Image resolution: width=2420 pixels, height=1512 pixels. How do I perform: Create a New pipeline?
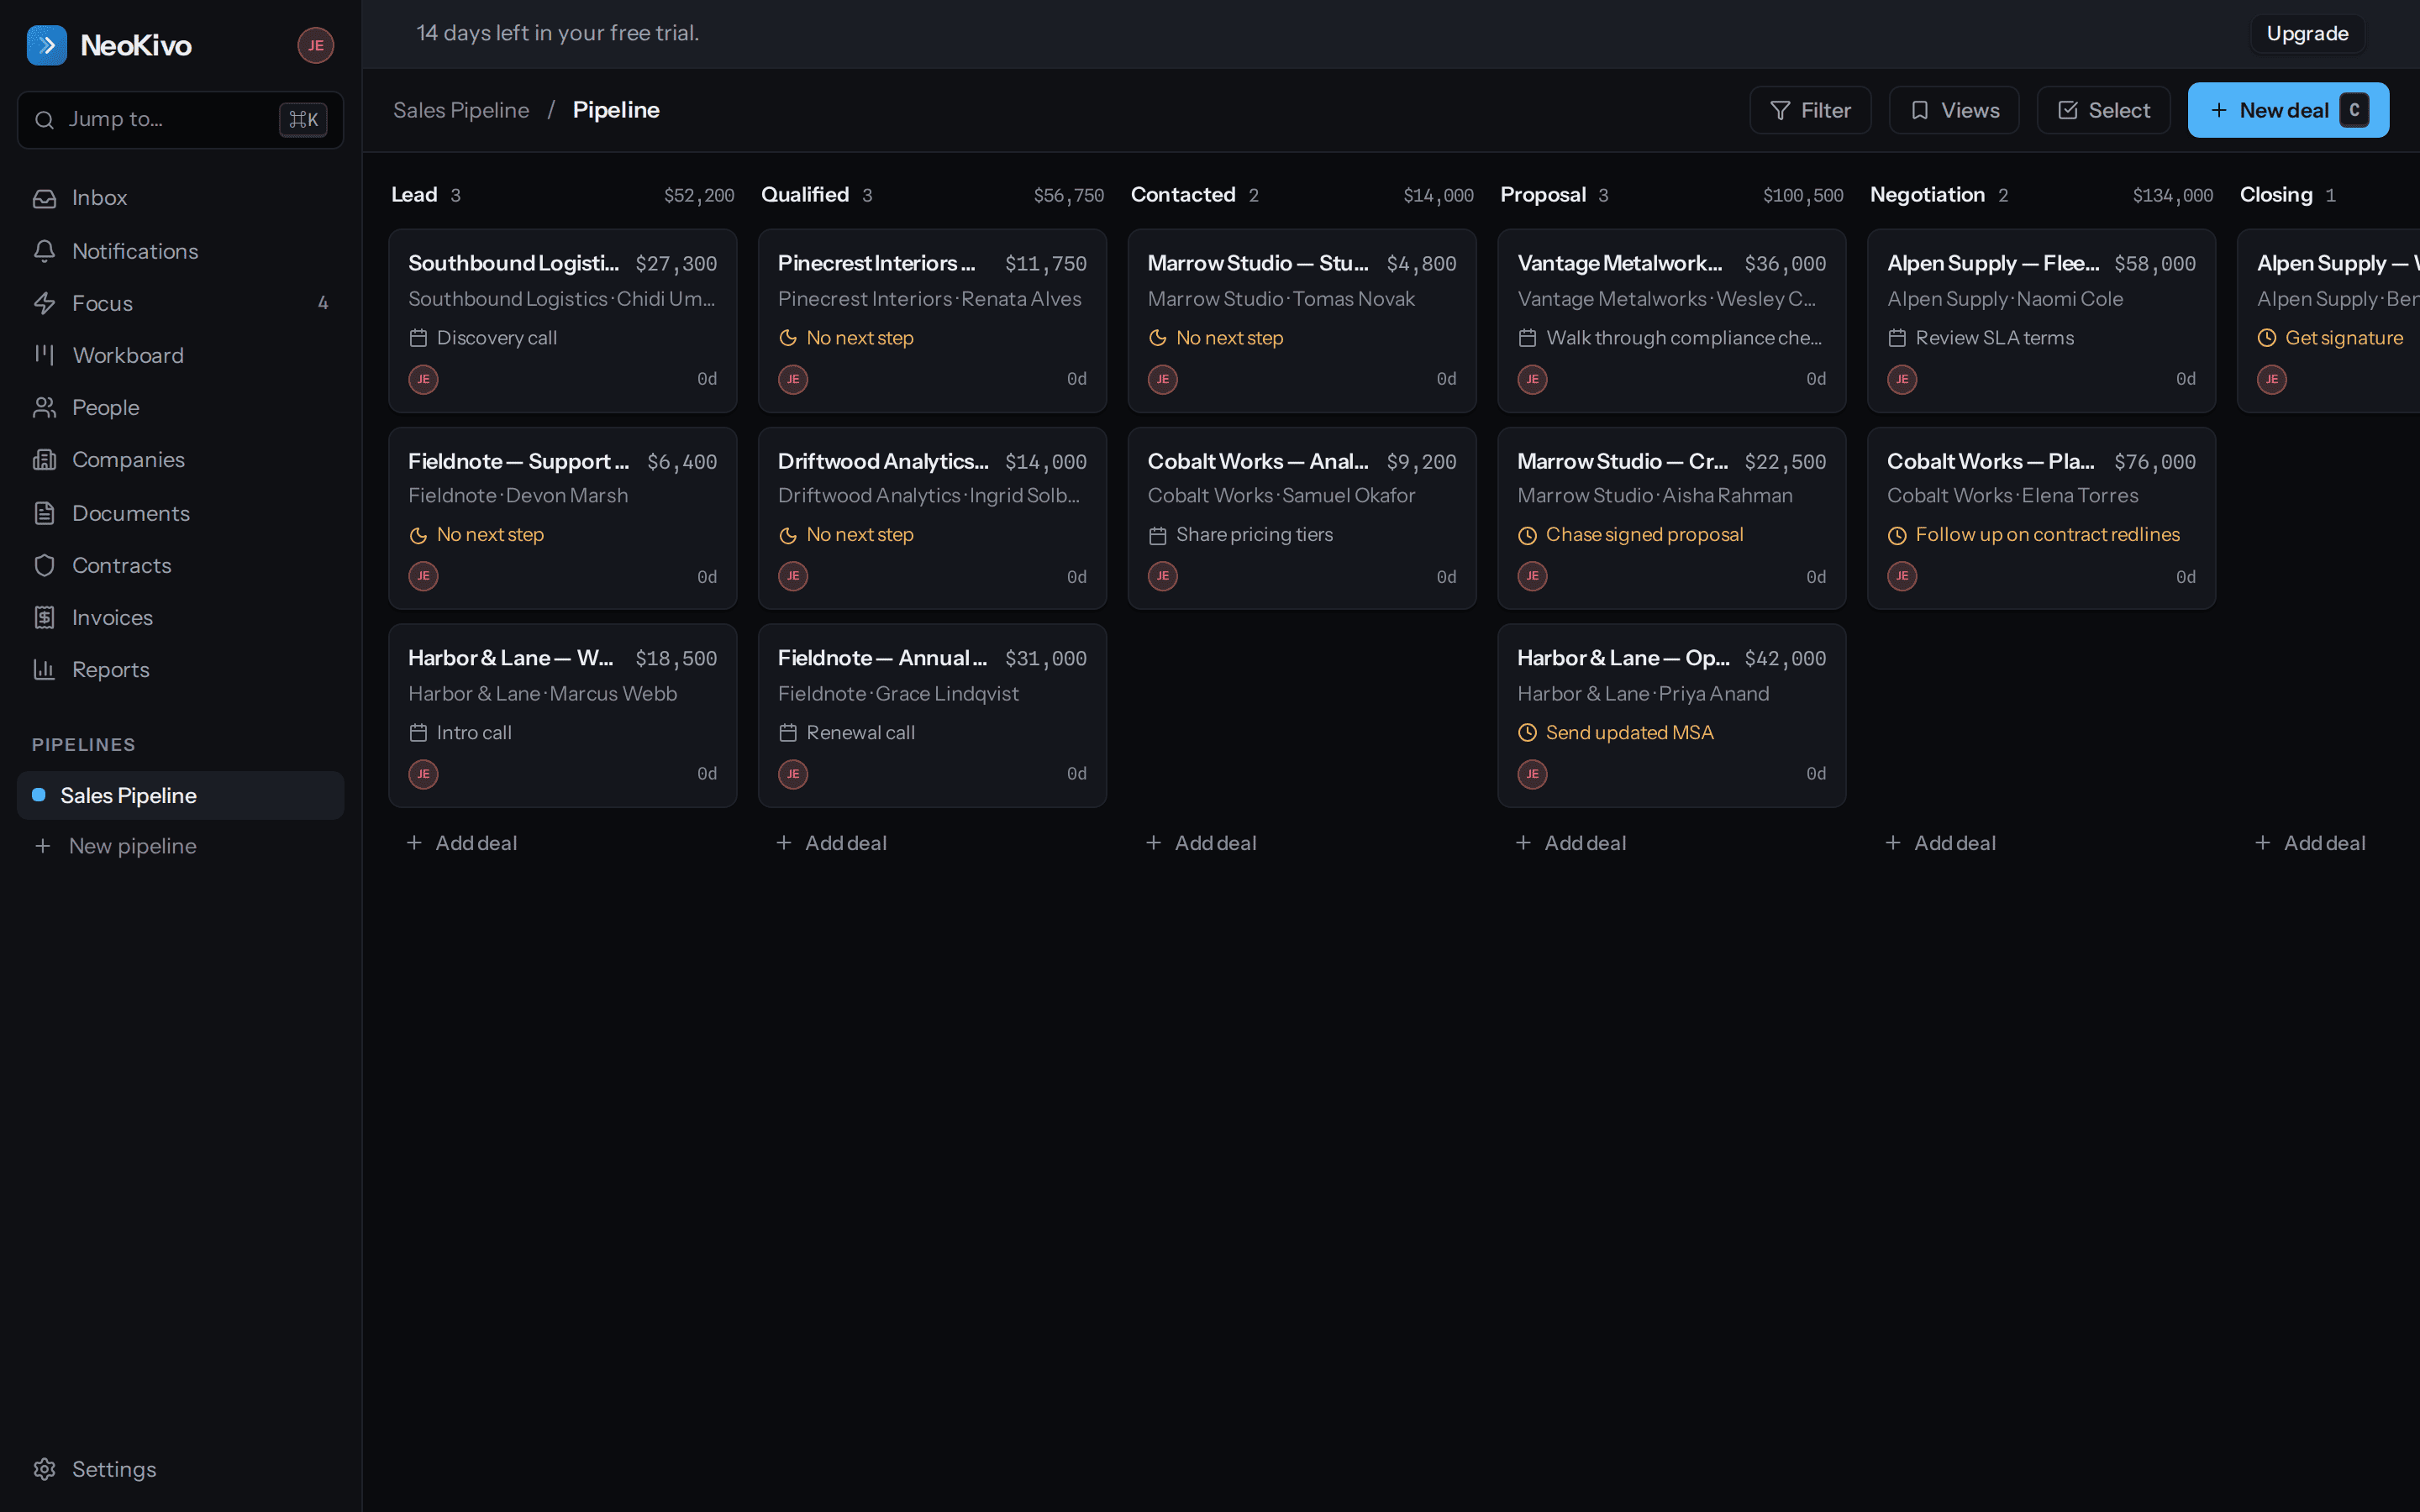pos(180,846)
